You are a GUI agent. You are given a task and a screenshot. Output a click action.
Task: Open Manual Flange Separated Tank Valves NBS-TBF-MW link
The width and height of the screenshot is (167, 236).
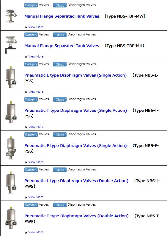[x=62, y=16]
